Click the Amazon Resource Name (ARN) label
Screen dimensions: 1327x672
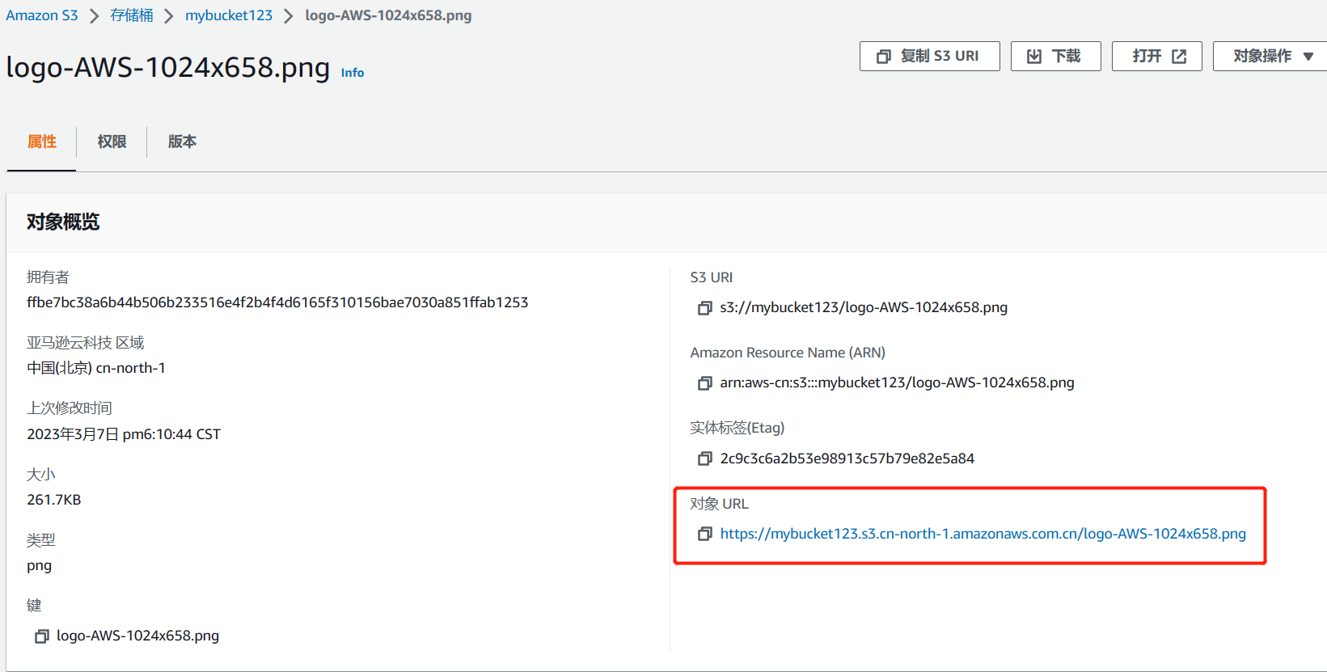(x=788, y=353)
